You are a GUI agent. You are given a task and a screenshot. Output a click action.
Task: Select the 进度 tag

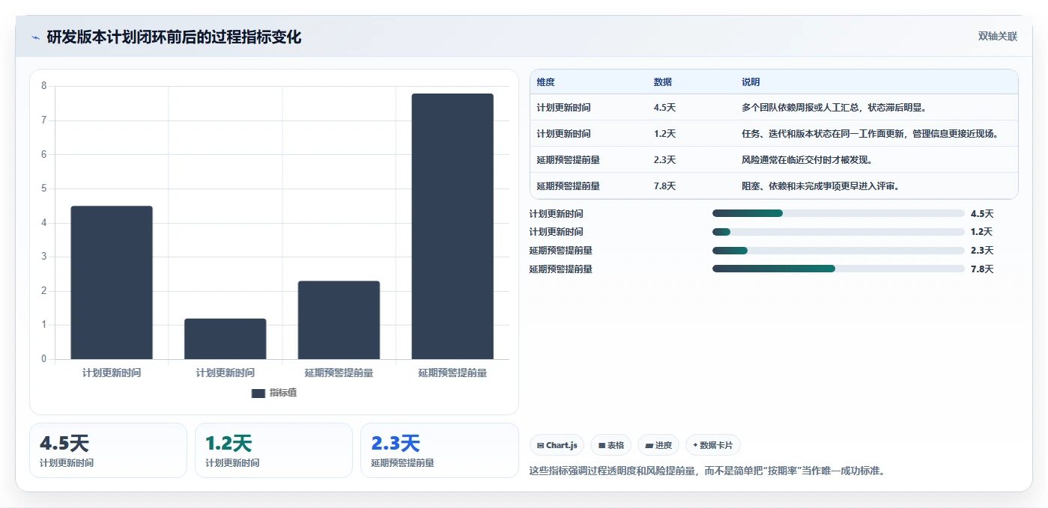point(658,445)
